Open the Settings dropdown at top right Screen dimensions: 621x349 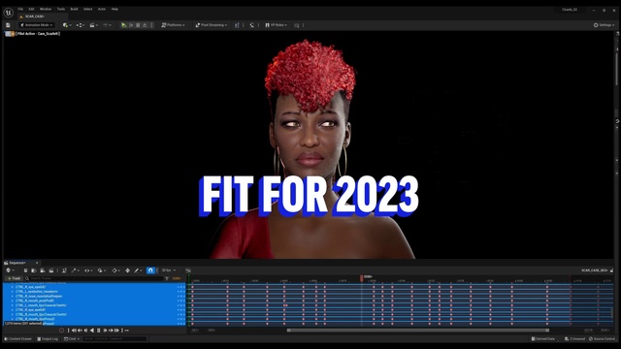(x=604, y=25)
